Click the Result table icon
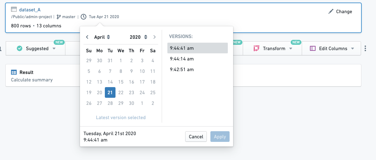Viewport: 376px width, 160px height. (x=14, y=72)
